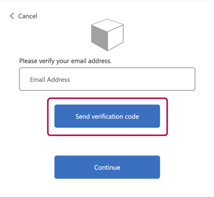Screen dimensions: 214x198
Task: Click the top face of the cube logo
Action: 107,25
